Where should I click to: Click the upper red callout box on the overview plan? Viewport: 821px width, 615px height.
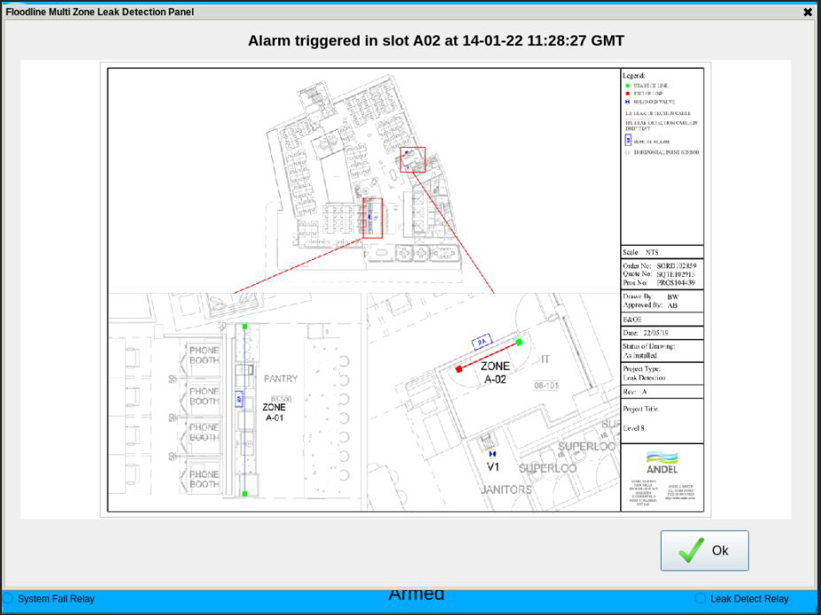[x=413, y=160]
